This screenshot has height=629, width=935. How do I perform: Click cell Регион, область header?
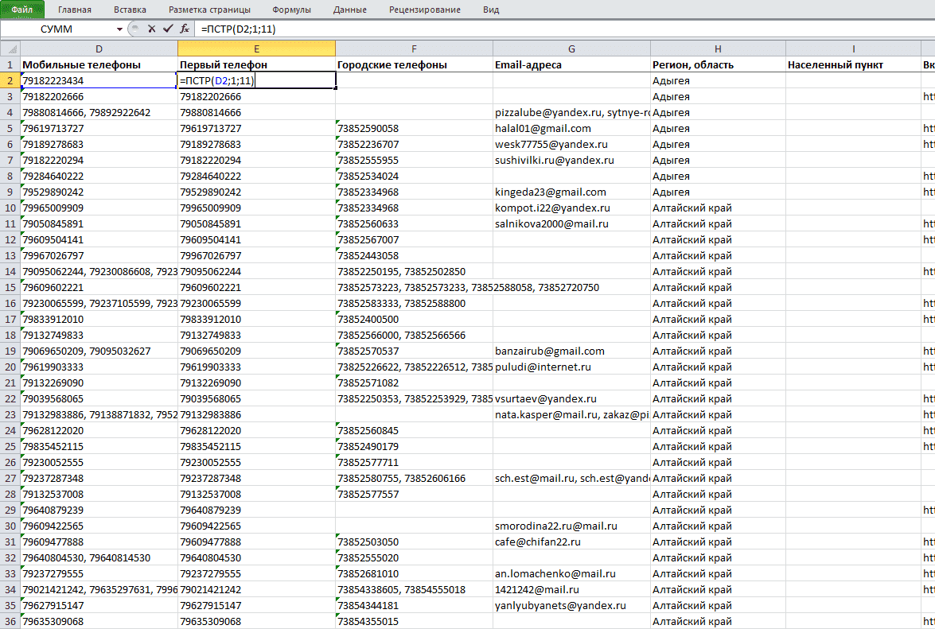pos(718,64)
